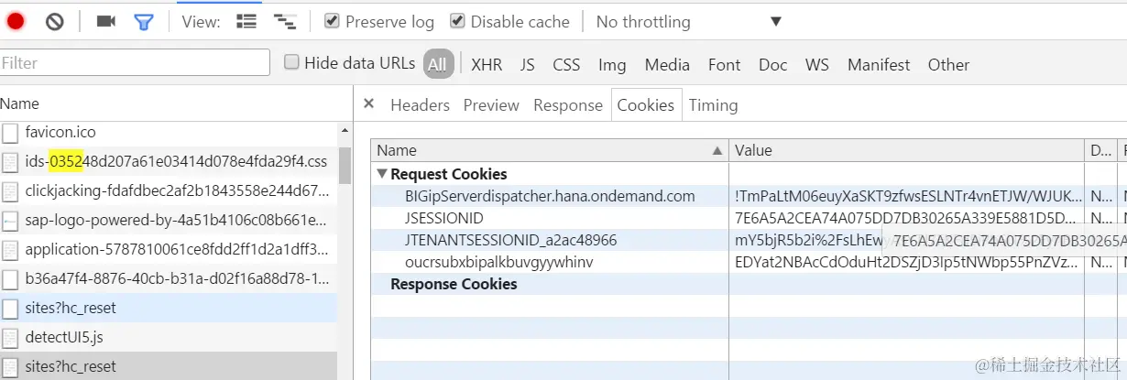Select the All filter button
Screen dimensions: 1127x380
click(438, 64)
